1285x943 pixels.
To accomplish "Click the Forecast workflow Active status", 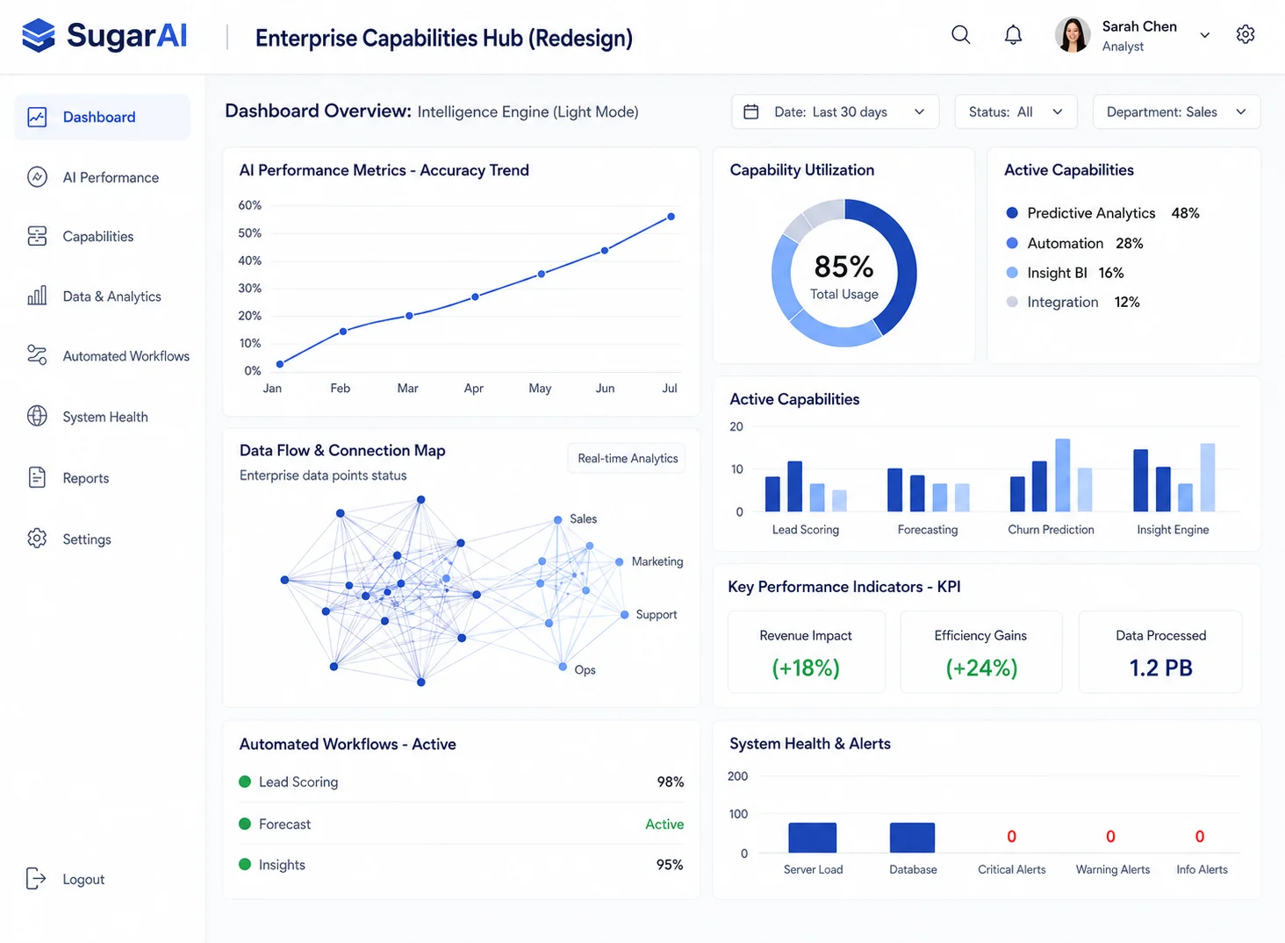I will pos(664,824).
